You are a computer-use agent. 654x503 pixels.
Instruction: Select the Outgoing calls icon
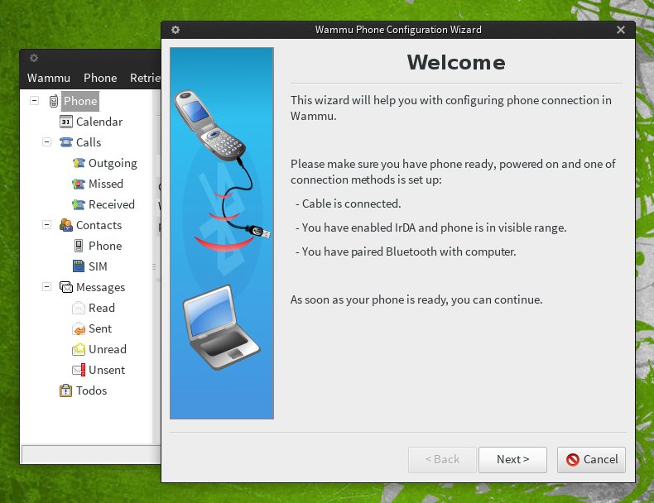coord(79,163)
